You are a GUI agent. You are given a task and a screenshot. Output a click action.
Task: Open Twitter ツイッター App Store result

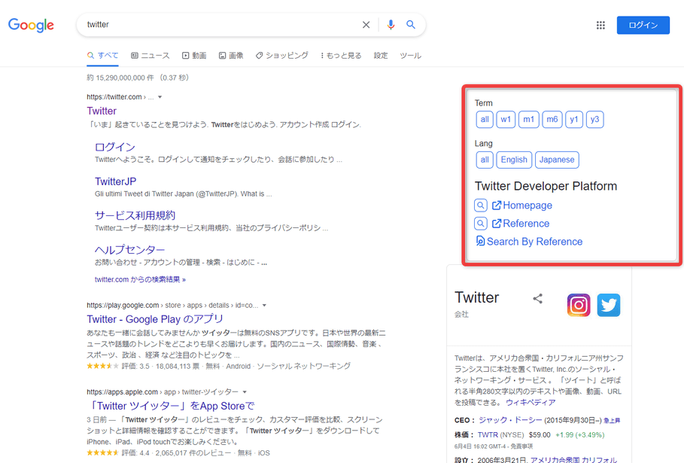point(170,406)
